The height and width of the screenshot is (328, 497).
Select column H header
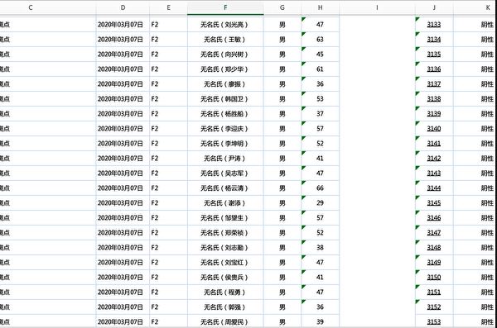click(320, 7)
